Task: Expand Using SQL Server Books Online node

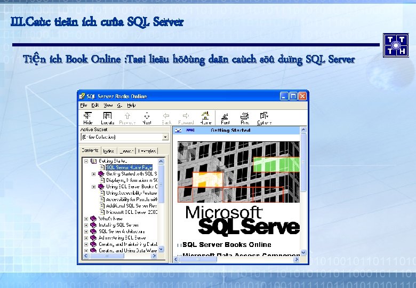Action: click(x=94, y=187)
